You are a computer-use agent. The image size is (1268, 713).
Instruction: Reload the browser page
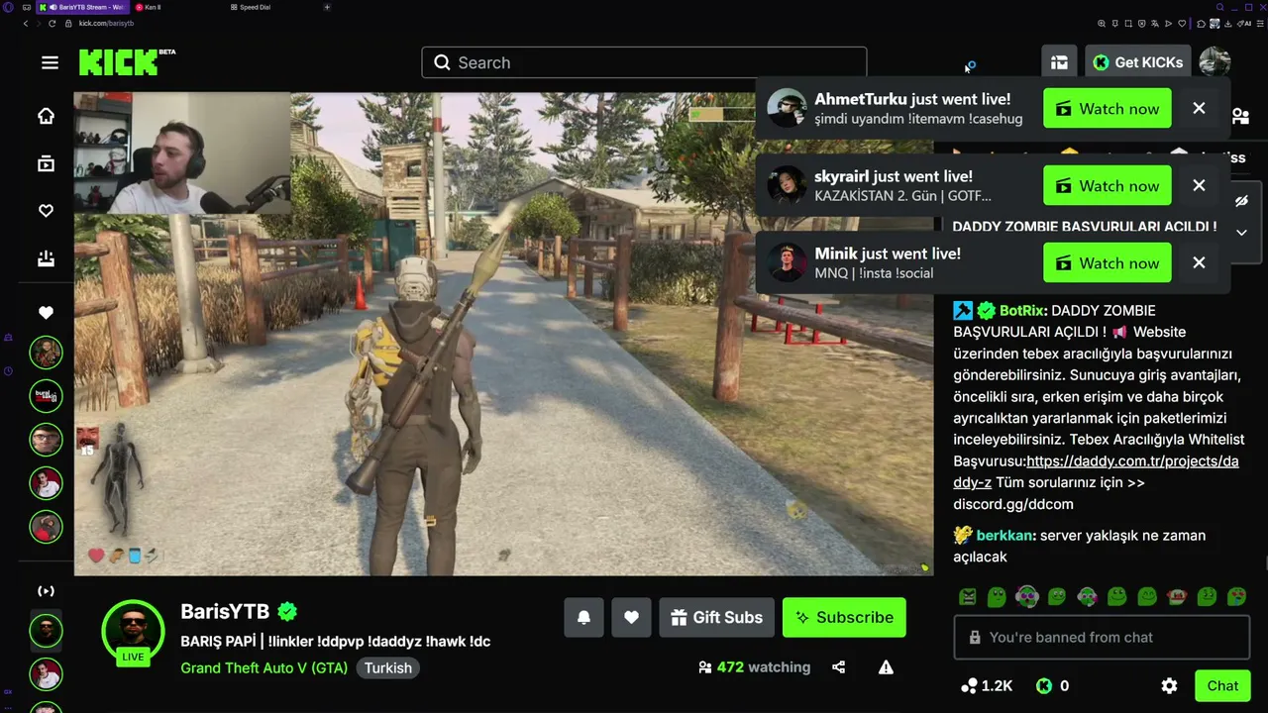(x=52, y=23)
